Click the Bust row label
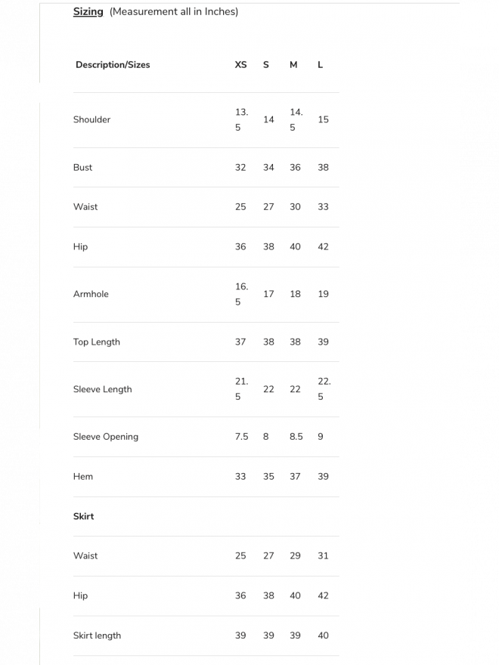The width and height of the screenshot is (499, 665). pyautogui.click(x=82, y=168)
